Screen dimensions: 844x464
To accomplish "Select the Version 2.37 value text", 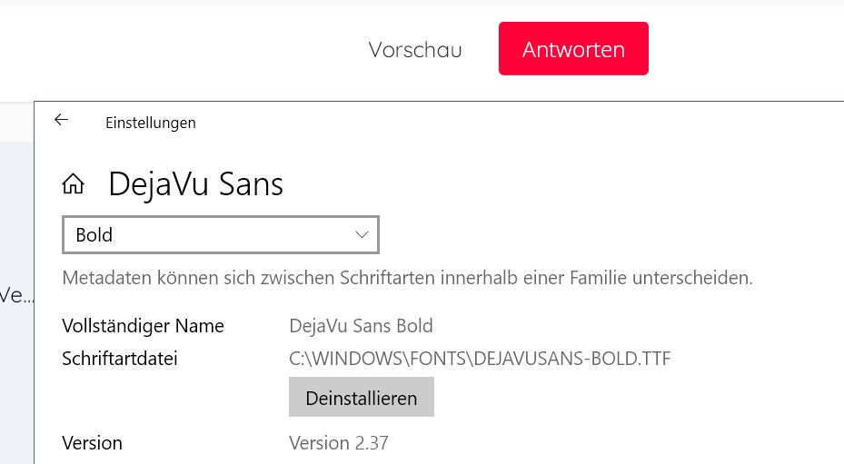I will point(339,443).
